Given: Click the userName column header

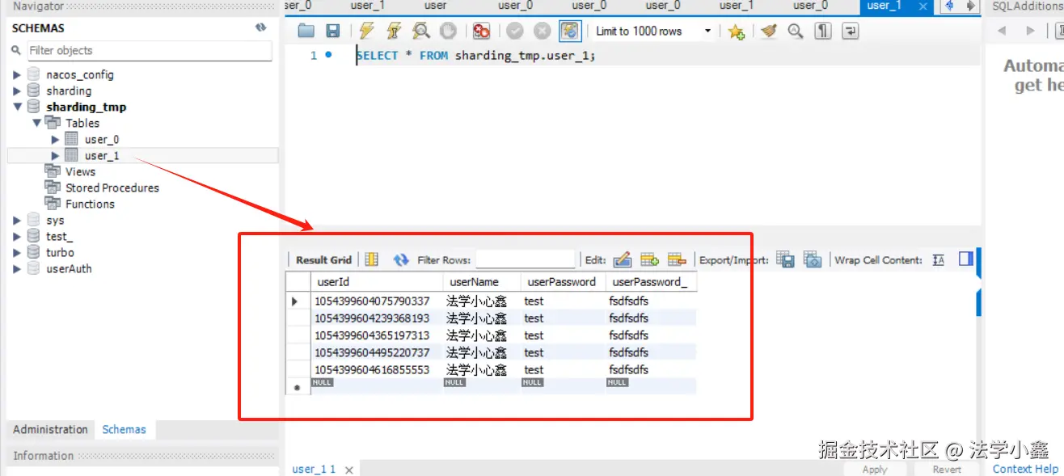Looking at the screenshot, I should pos(482,282).
